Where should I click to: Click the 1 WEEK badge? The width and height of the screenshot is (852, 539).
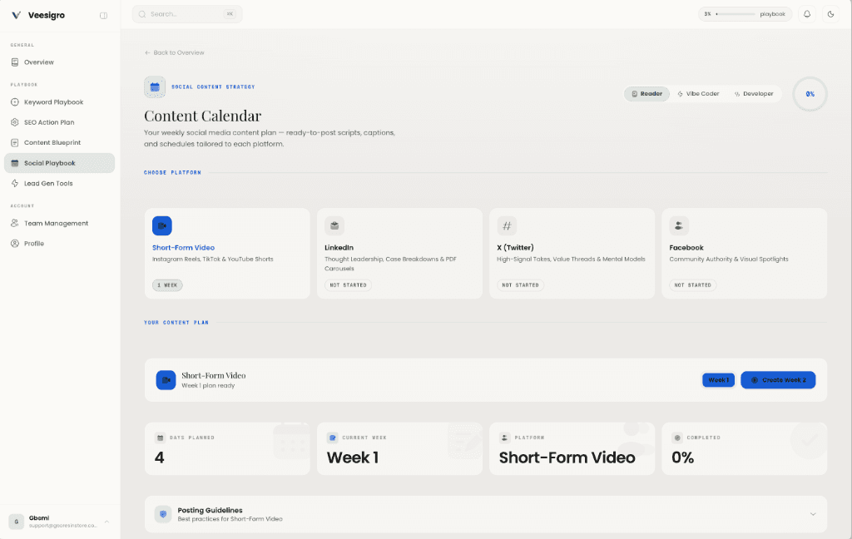(x=167, y=285)
